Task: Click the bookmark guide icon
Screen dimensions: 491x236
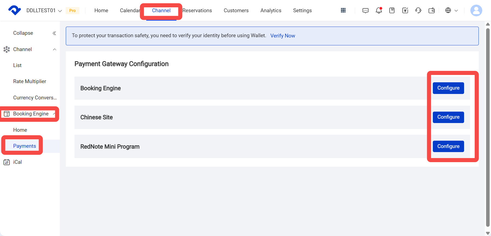Action: 392,10
